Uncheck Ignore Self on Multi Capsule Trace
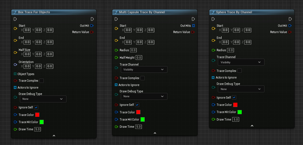 tap(137, 105)
